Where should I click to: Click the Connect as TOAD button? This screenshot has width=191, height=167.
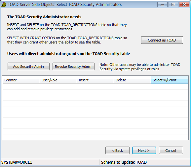pos(162,40)
